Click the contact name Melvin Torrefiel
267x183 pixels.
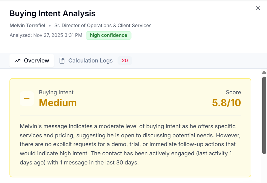pos(27,26)
